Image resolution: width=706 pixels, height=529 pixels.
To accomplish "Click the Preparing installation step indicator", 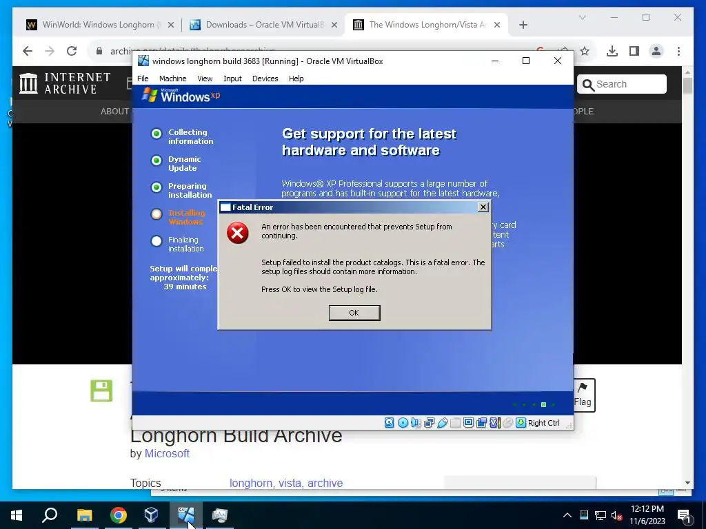I will 157,187.
